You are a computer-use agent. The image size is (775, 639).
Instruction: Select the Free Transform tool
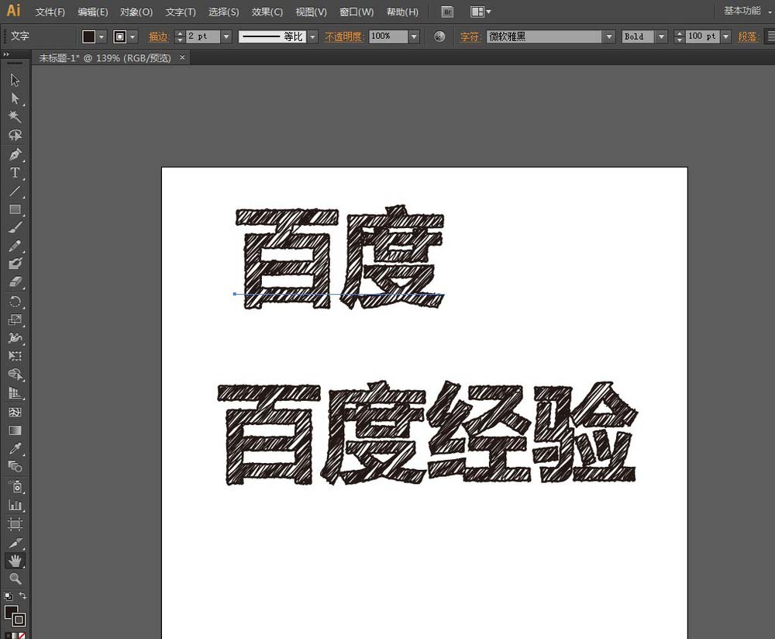point(15,356)
